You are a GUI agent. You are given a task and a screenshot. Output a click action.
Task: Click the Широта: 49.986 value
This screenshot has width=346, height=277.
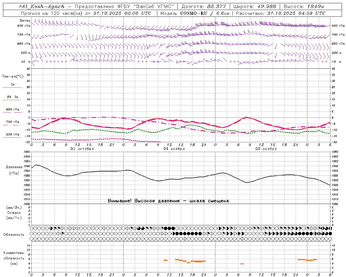(x=255, y=6)
